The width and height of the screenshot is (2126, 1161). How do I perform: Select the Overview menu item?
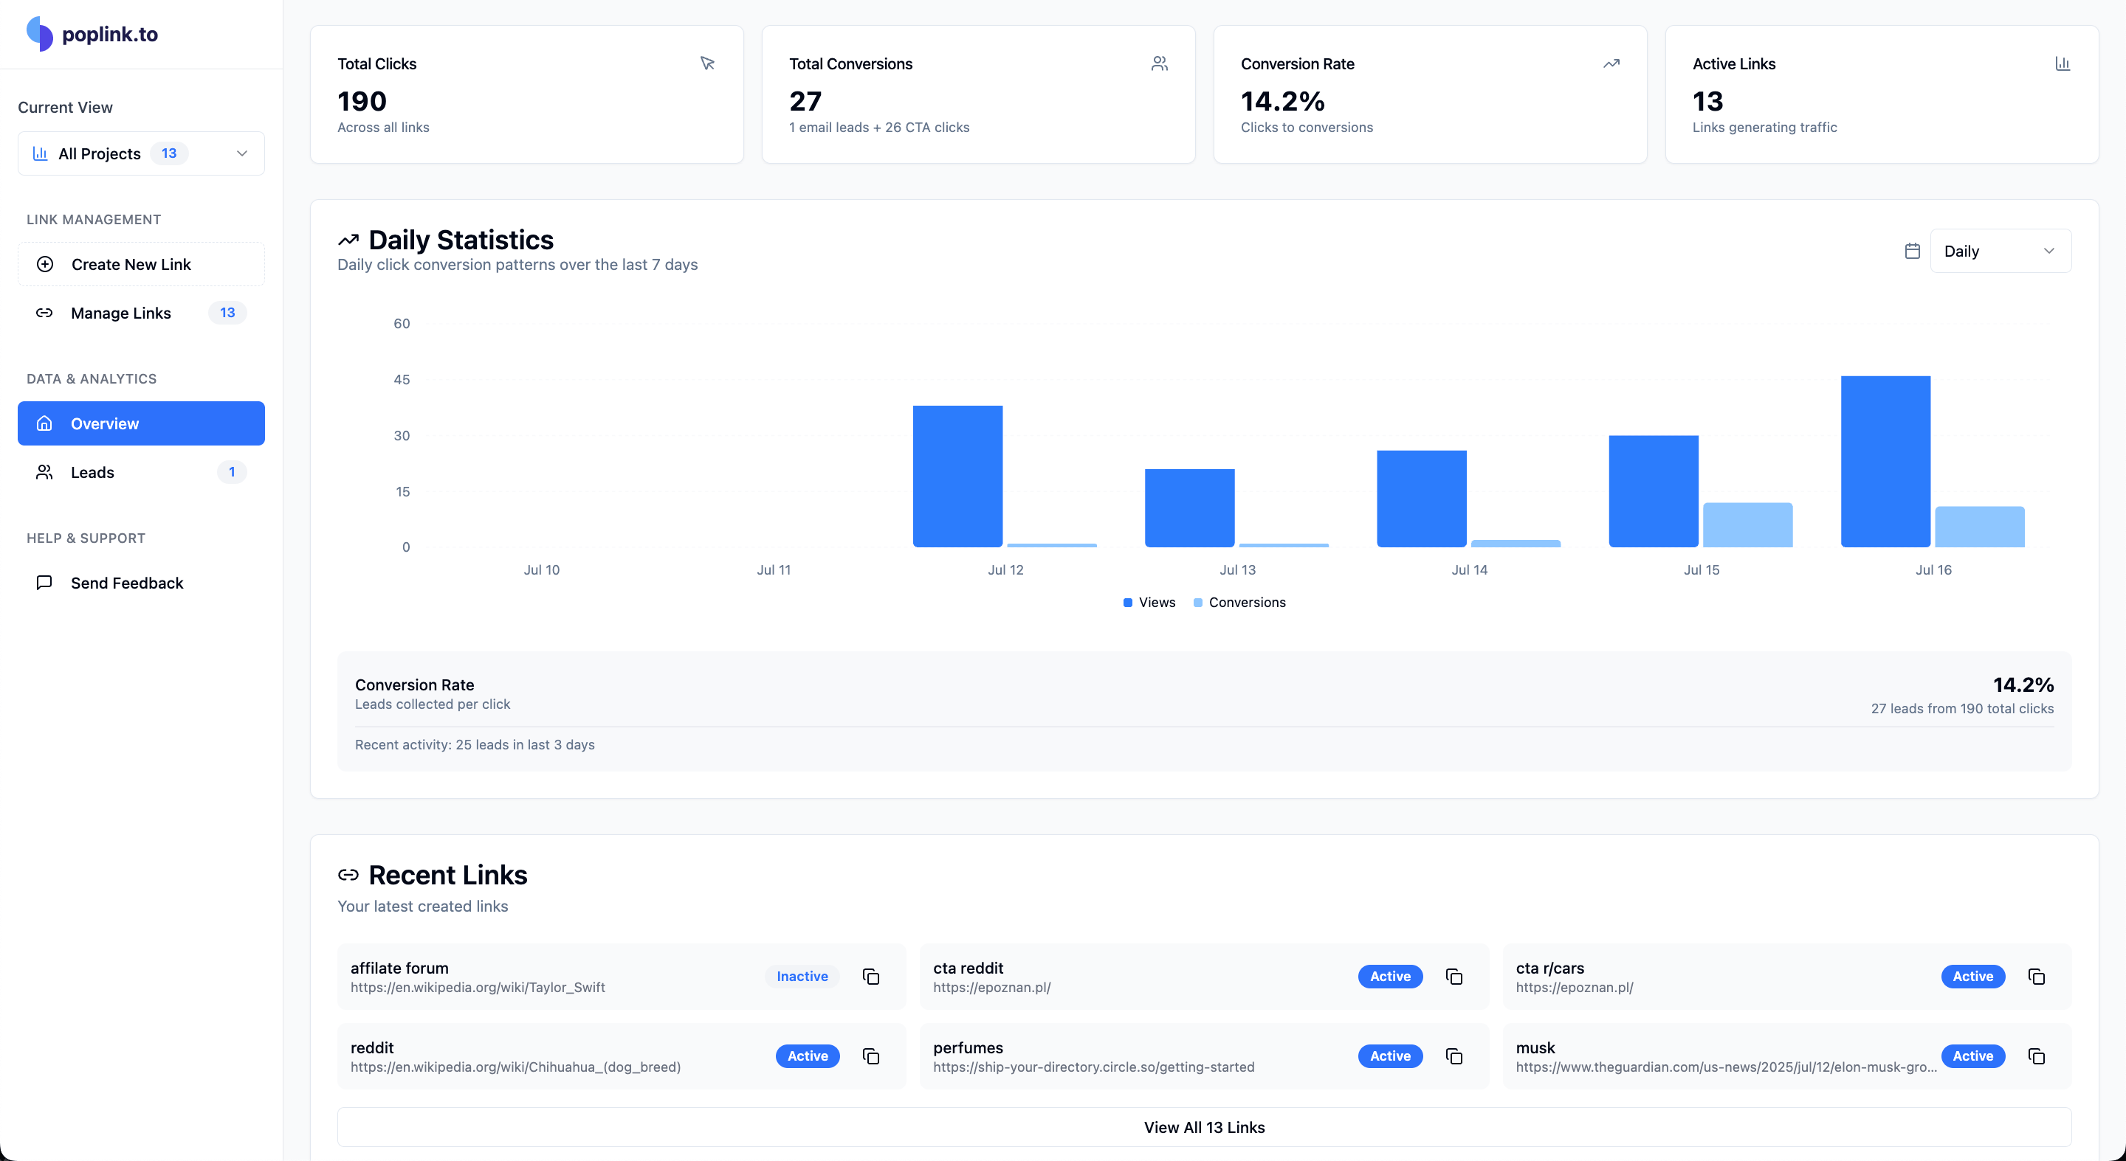(141, 423)
